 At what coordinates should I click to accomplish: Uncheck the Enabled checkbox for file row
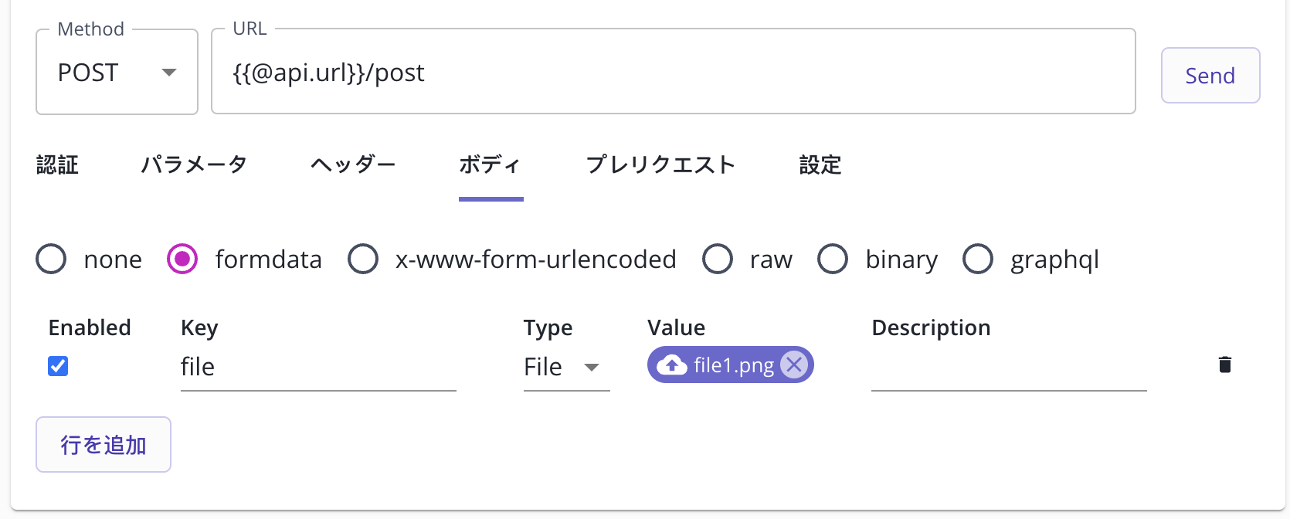pos(58,366)
